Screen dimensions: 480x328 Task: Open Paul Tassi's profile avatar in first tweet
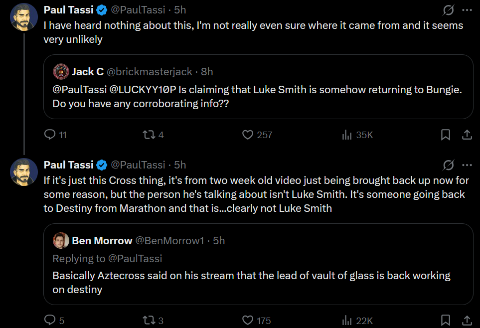[x=24, y=16]
